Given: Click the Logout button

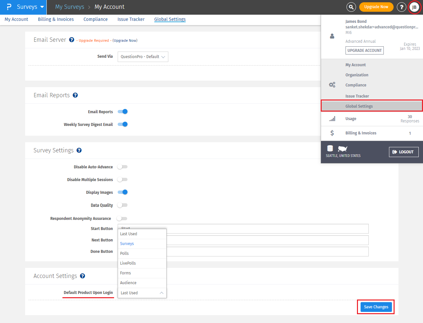Looking at the screenshot, I should tap(403, 152).
